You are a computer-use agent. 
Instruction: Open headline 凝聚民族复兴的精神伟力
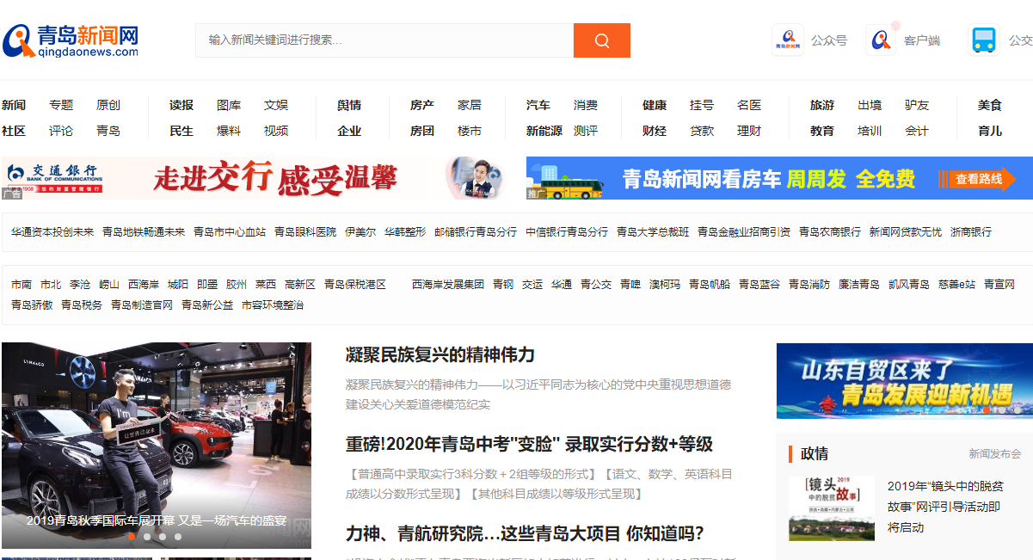(x=440, y=354)
